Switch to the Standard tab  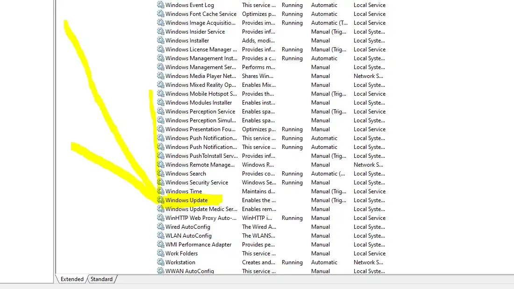[101, 279]
